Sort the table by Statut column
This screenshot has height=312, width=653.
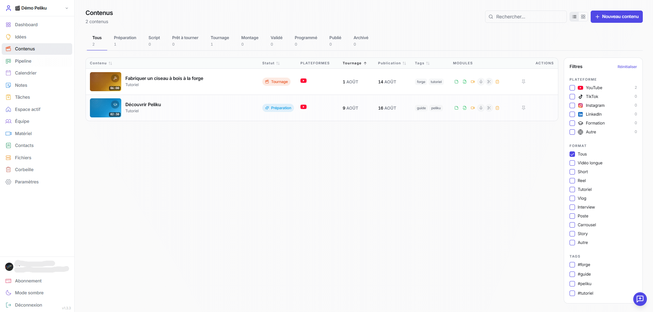[271, 63]
